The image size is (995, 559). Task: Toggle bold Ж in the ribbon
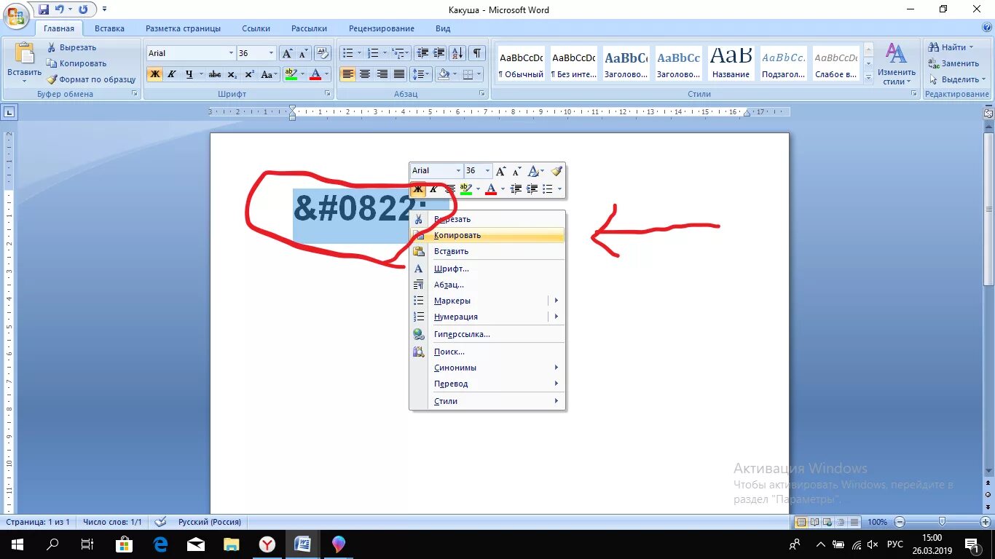pos(154,74)
